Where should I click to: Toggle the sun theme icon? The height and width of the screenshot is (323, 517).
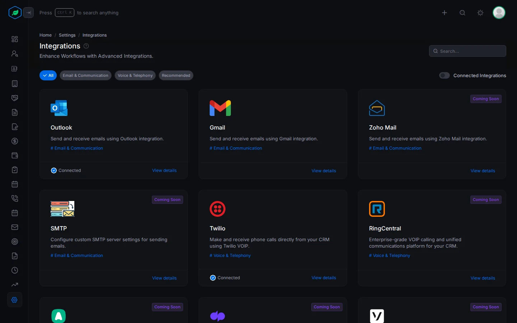point(480,13)
